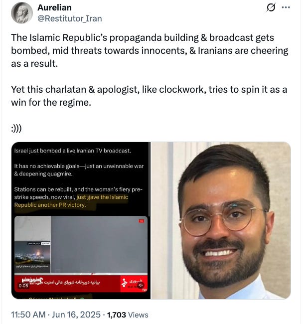Click the 11:50 AM timestamp
The width and height of the screenshot is (305, 324).
click(x=28, y=315)
